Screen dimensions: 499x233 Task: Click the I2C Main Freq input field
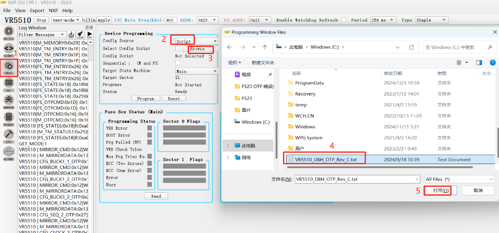(x=171, y=20)
